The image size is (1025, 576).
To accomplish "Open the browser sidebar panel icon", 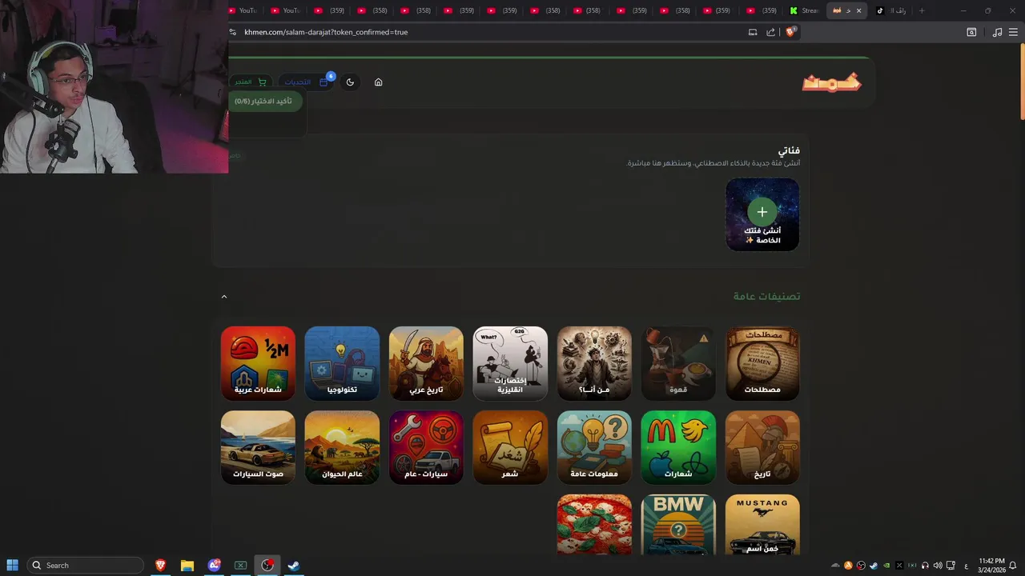I will [x=971, y=32].
